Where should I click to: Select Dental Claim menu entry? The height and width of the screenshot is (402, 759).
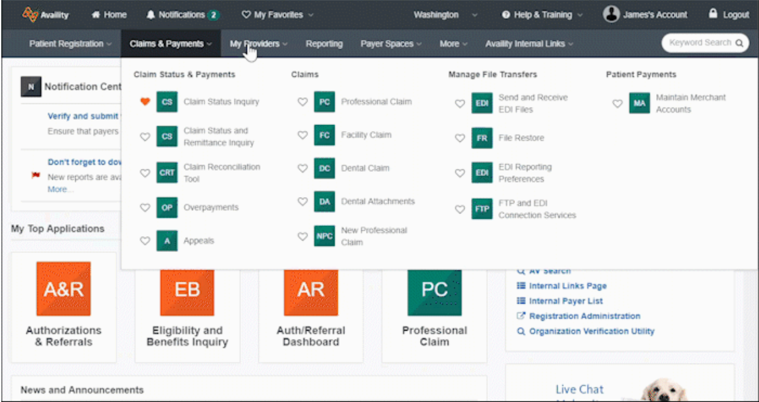[365, 168]
